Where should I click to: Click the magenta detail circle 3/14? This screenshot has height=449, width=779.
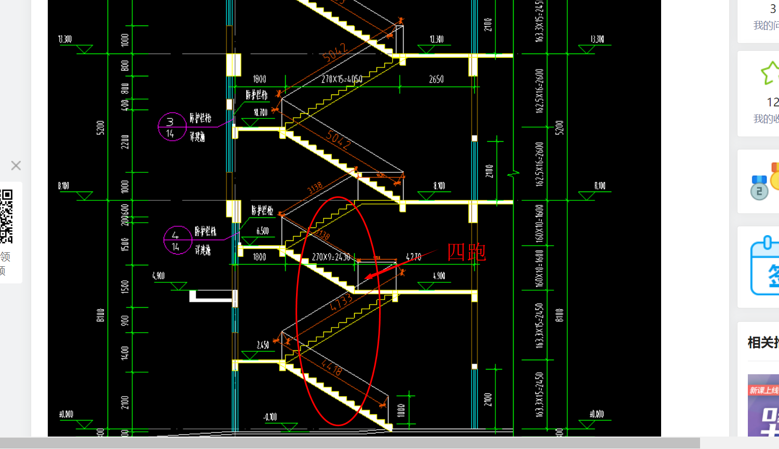pyautogui.click(x=172, y=127)
